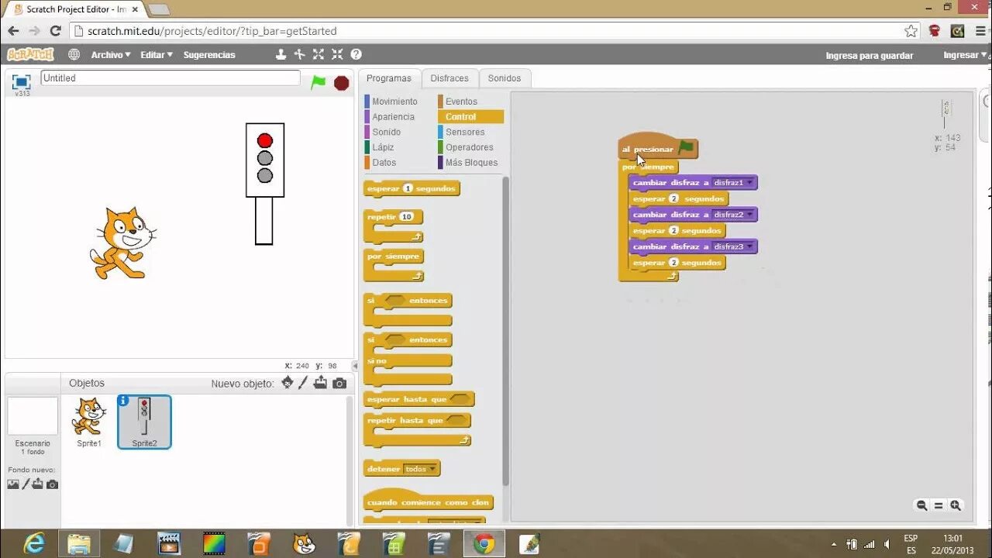Click the red stop sign button
Screen dimensions: 992x558
pos(341,83)
